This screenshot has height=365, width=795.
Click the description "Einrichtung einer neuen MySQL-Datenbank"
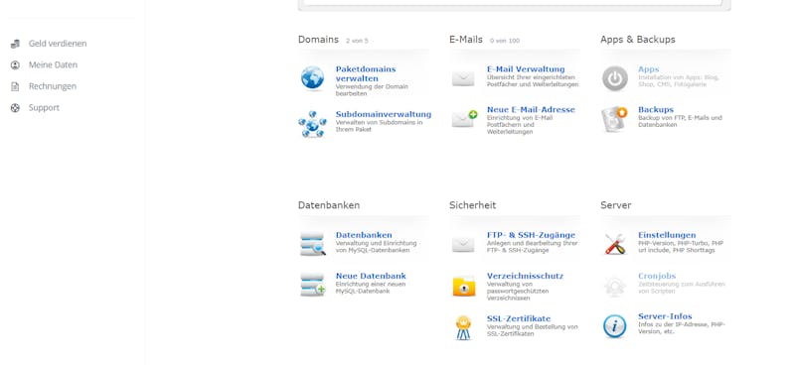[x=370, y=288]
